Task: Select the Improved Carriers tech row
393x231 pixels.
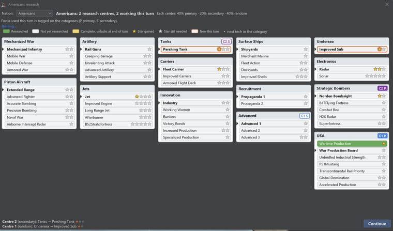Action: point(196,76)
